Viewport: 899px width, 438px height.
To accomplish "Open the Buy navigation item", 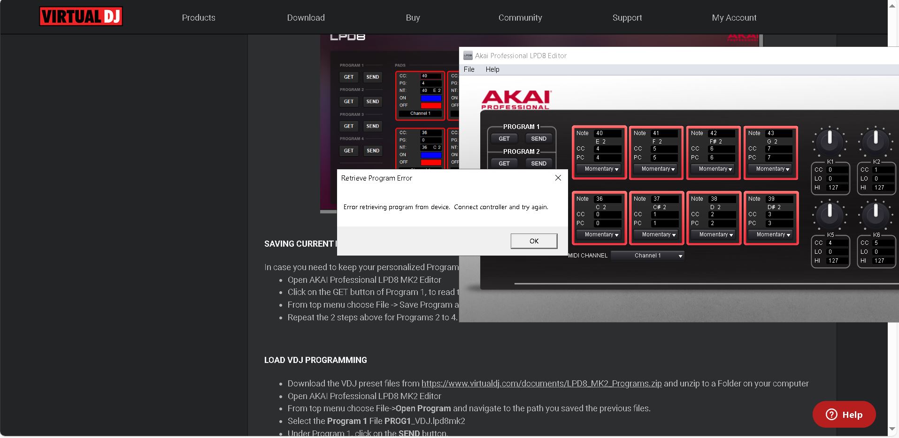I will pyautogui.click(x=413, y=18).
